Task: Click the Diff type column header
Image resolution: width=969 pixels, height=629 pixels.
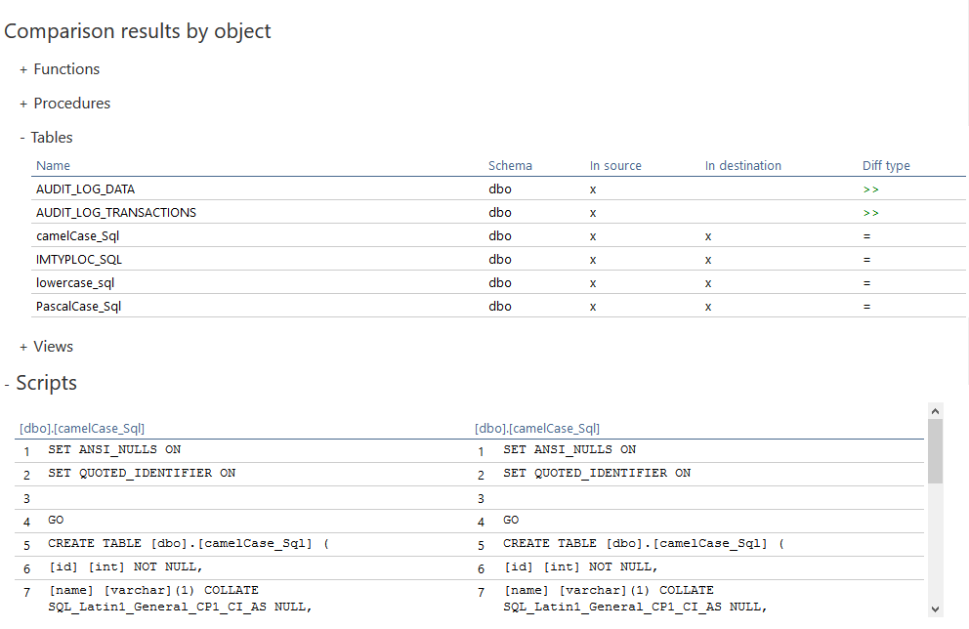Action: [886, 166]
